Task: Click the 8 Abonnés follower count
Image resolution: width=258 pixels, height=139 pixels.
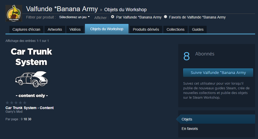Action: pos(199,56)
